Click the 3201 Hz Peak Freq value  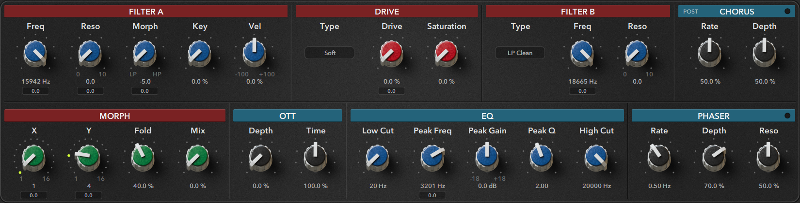click(432, 186)
